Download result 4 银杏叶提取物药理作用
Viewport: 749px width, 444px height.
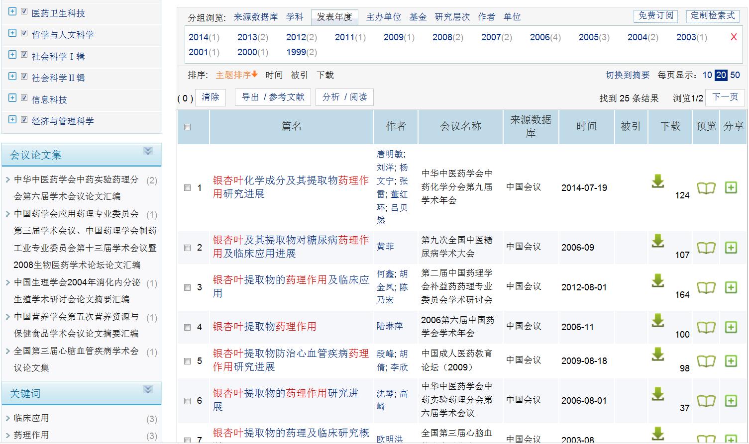tap(658, 320)
